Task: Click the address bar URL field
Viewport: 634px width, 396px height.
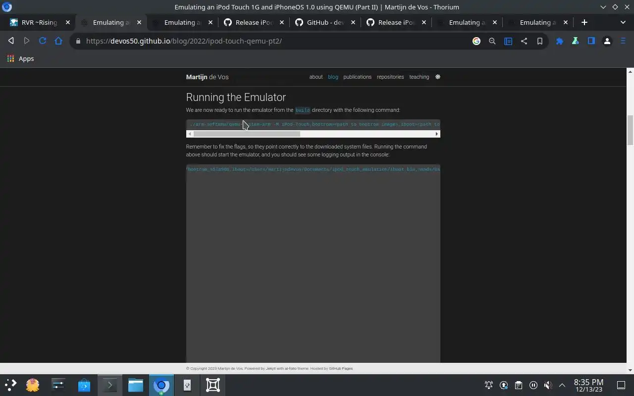Action: point(272,41)
